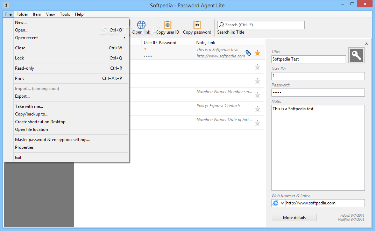Screen dimensions: 375x231
Task: Click the Open link globe icon
Action: pos(141,24)
